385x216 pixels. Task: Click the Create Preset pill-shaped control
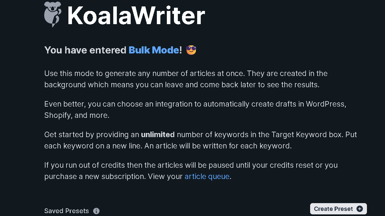pyautogui.click(x=338, y=209)
